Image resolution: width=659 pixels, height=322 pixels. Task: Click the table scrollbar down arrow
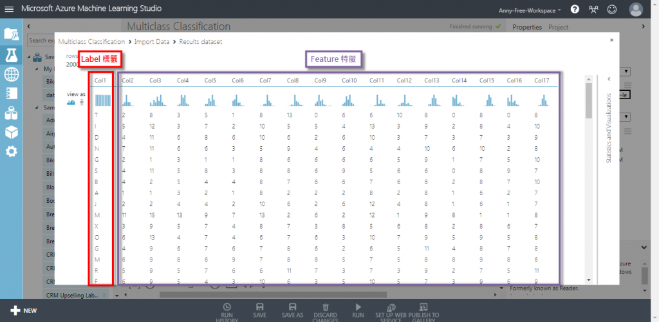pyautogui.click(x=588, y=280)
